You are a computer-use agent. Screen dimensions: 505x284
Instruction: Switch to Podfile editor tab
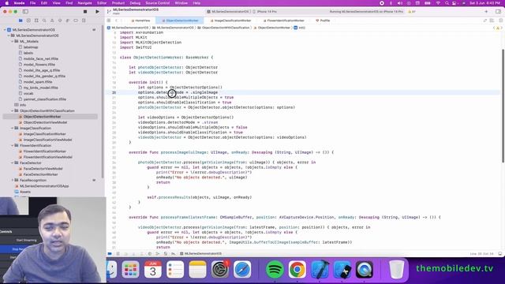pyautogui.click(x=323, y=21)
